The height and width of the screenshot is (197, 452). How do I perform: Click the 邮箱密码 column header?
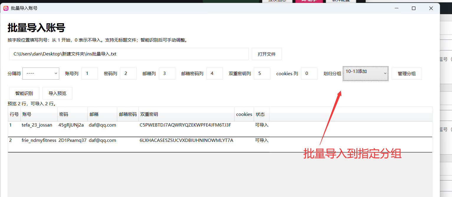128,114
